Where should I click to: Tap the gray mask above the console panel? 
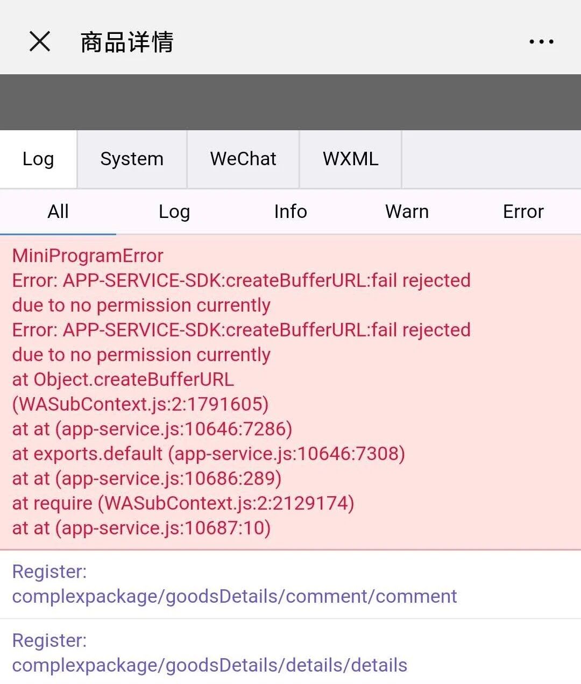290,102
